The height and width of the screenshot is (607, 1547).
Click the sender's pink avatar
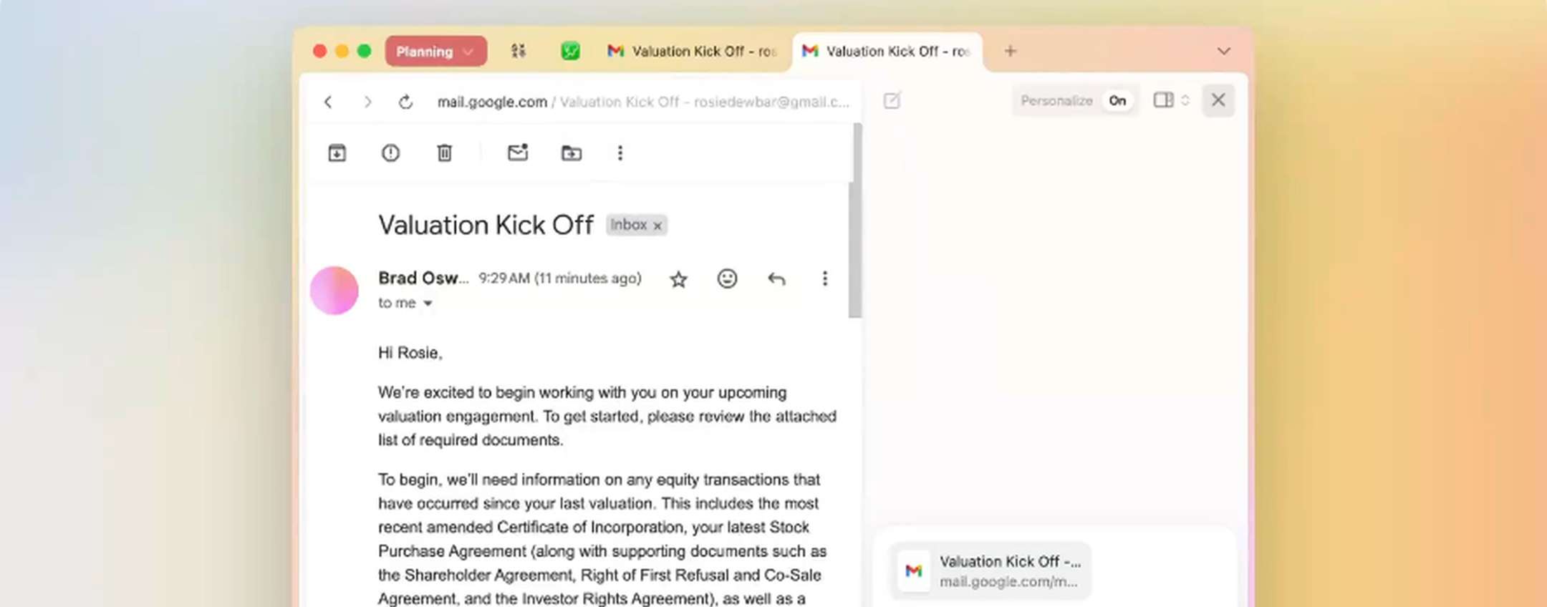[x=334, y=291]
